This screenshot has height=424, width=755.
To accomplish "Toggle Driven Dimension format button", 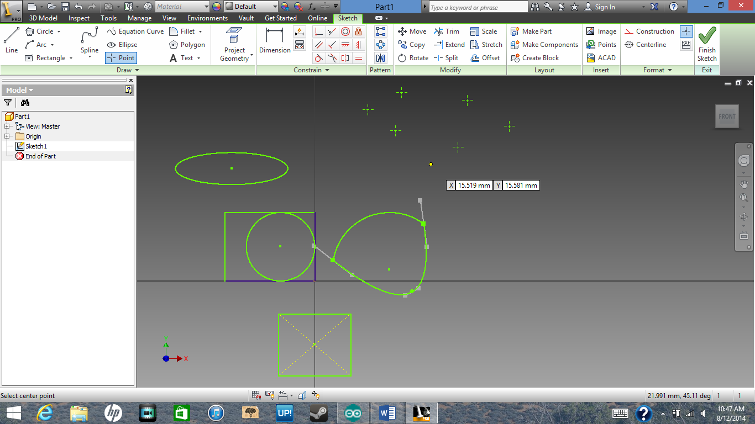I will coord(686,45).
